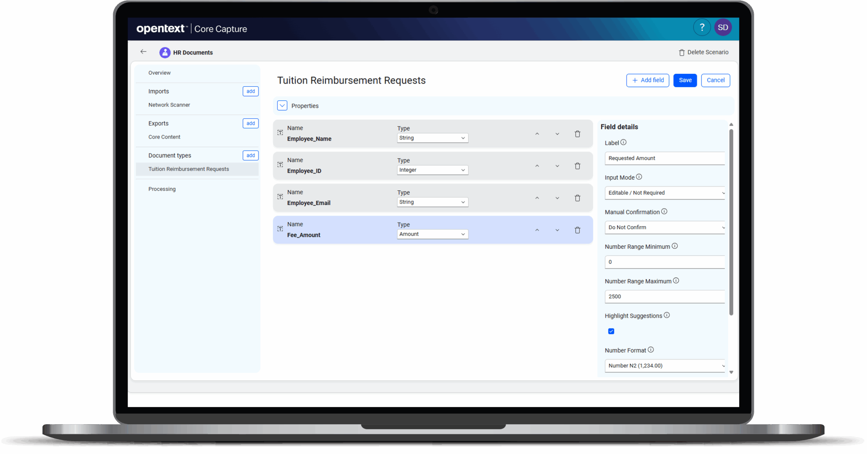This screenshot has width=867, height=454.
Task: Show info for Number Format
Action: (x=651, y=350)
